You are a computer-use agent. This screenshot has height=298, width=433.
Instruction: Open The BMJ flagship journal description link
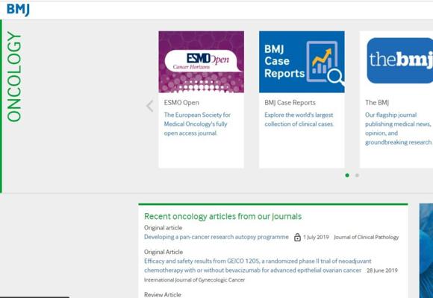[x=399, y=128]
